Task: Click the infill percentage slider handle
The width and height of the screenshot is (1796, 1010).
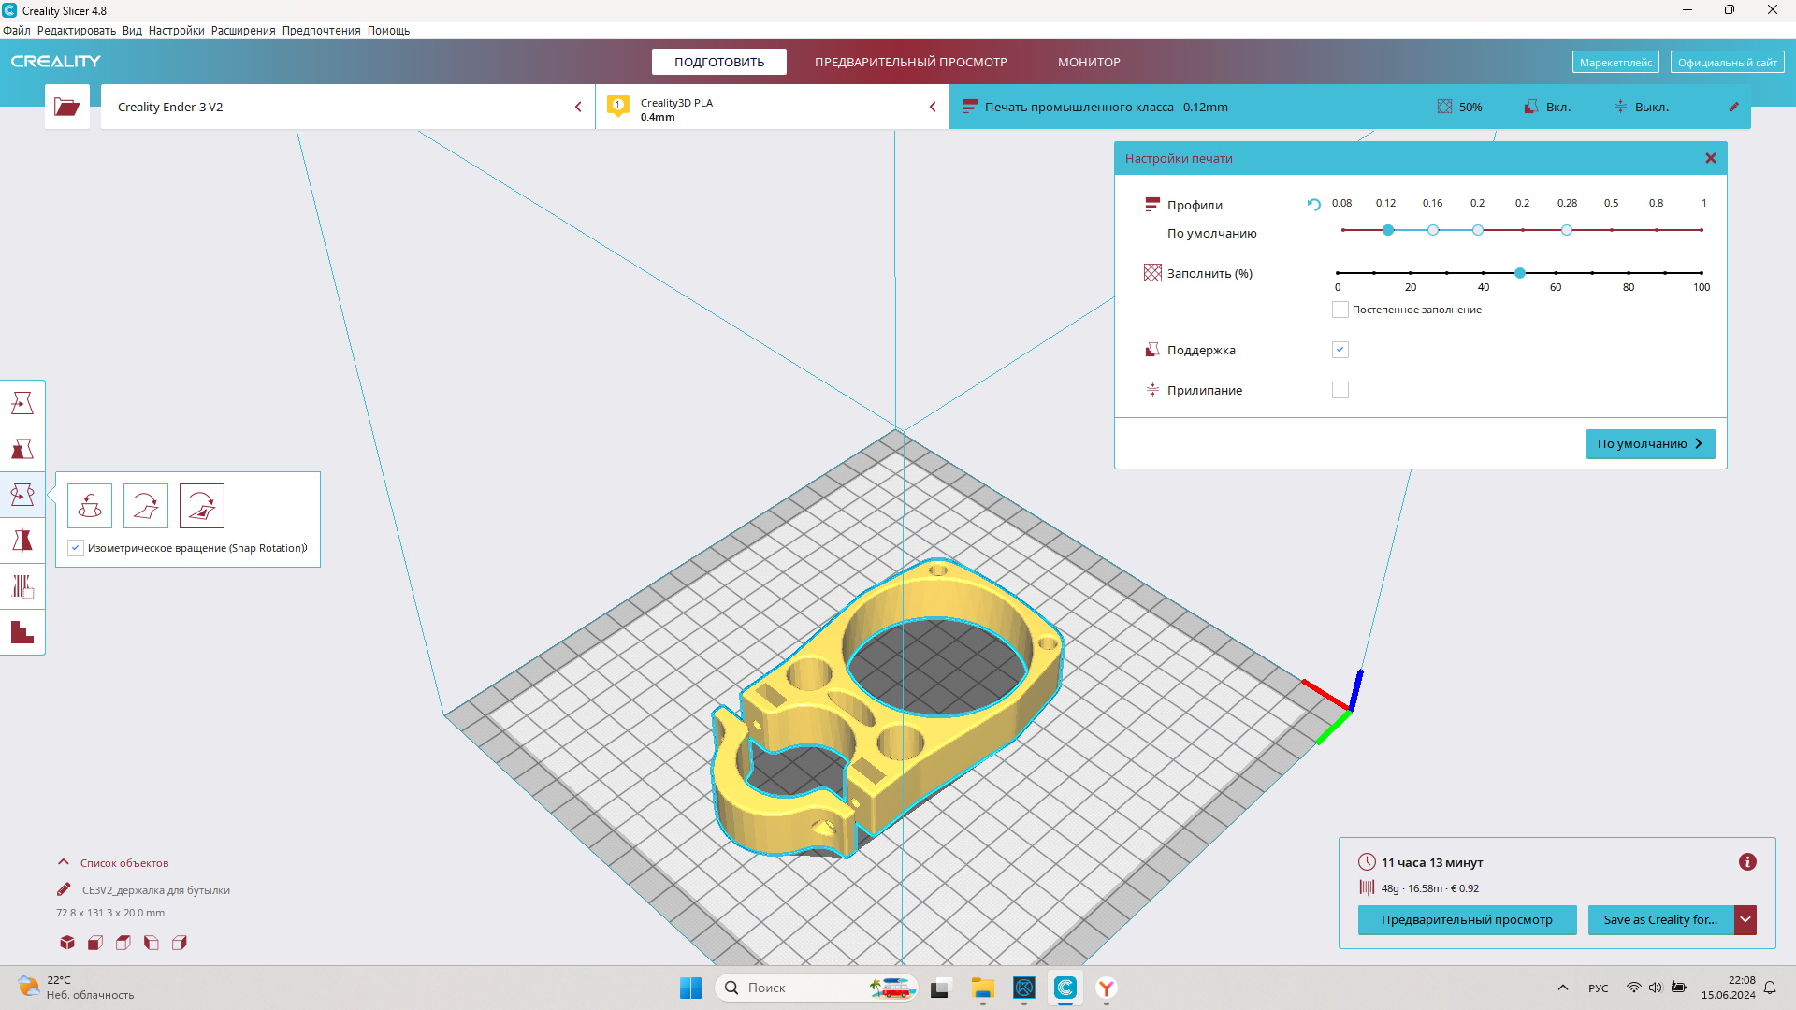Action: pos(1520,273)
